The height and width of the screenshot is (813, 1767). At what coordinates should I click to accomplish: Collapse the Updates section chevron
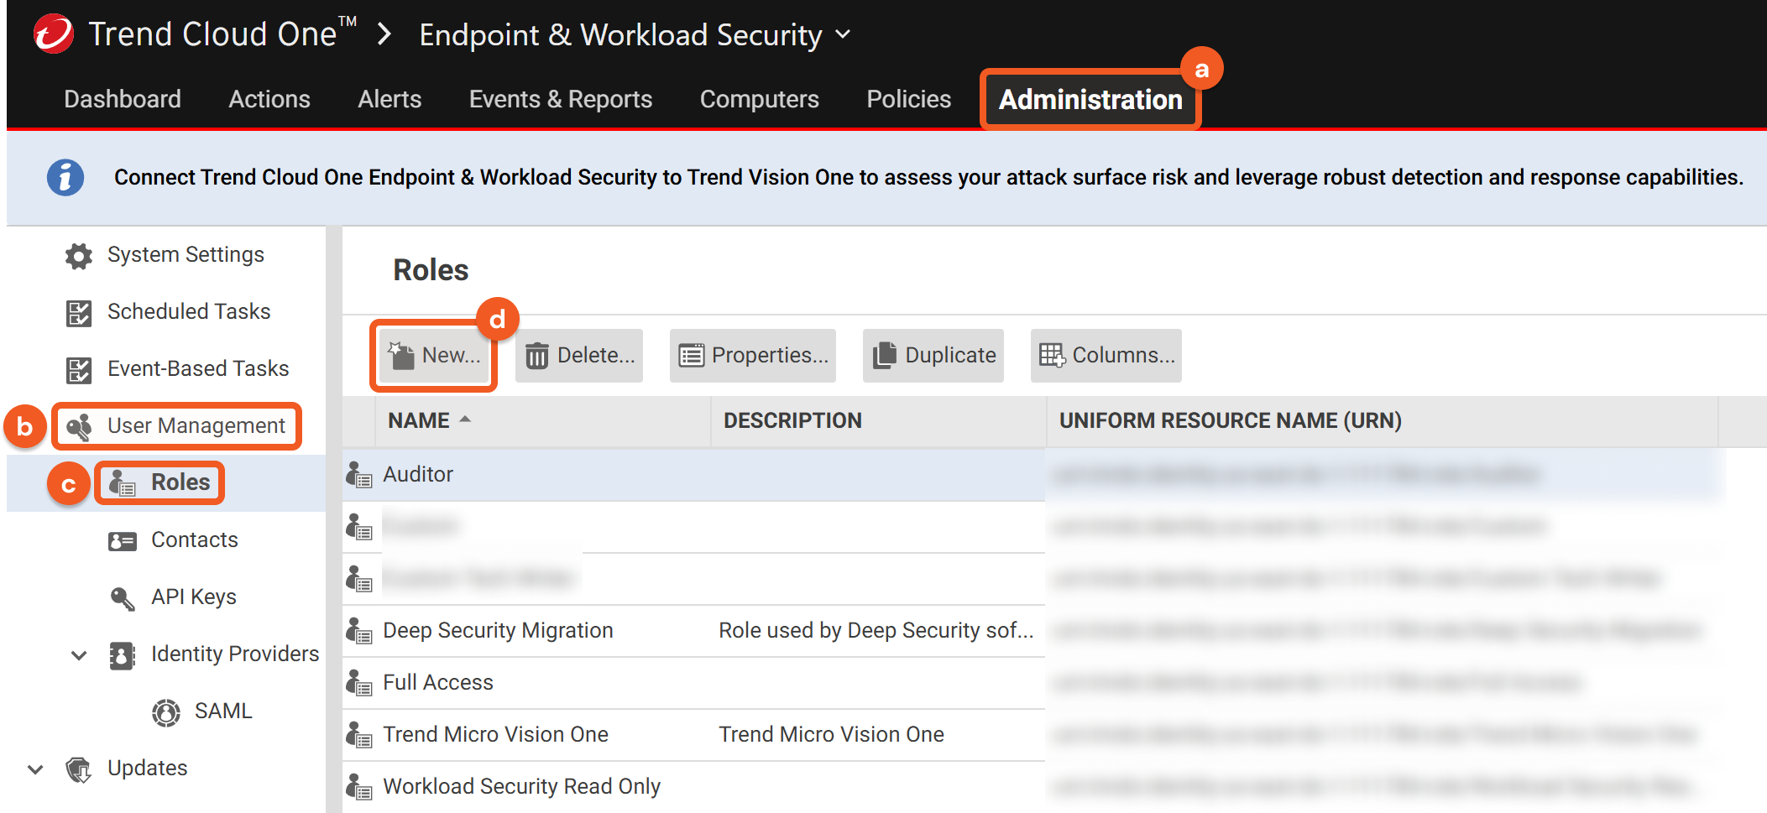[x=35, y=769]
